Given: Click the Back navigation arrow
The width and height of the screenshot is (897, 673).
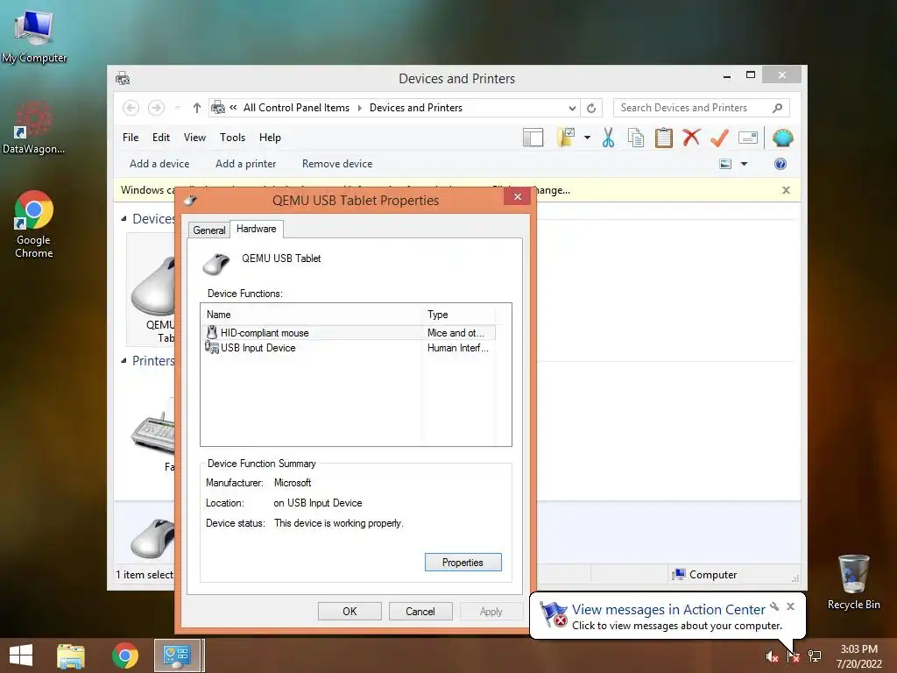Looking at the screenshot, I should tap(131, 108).
